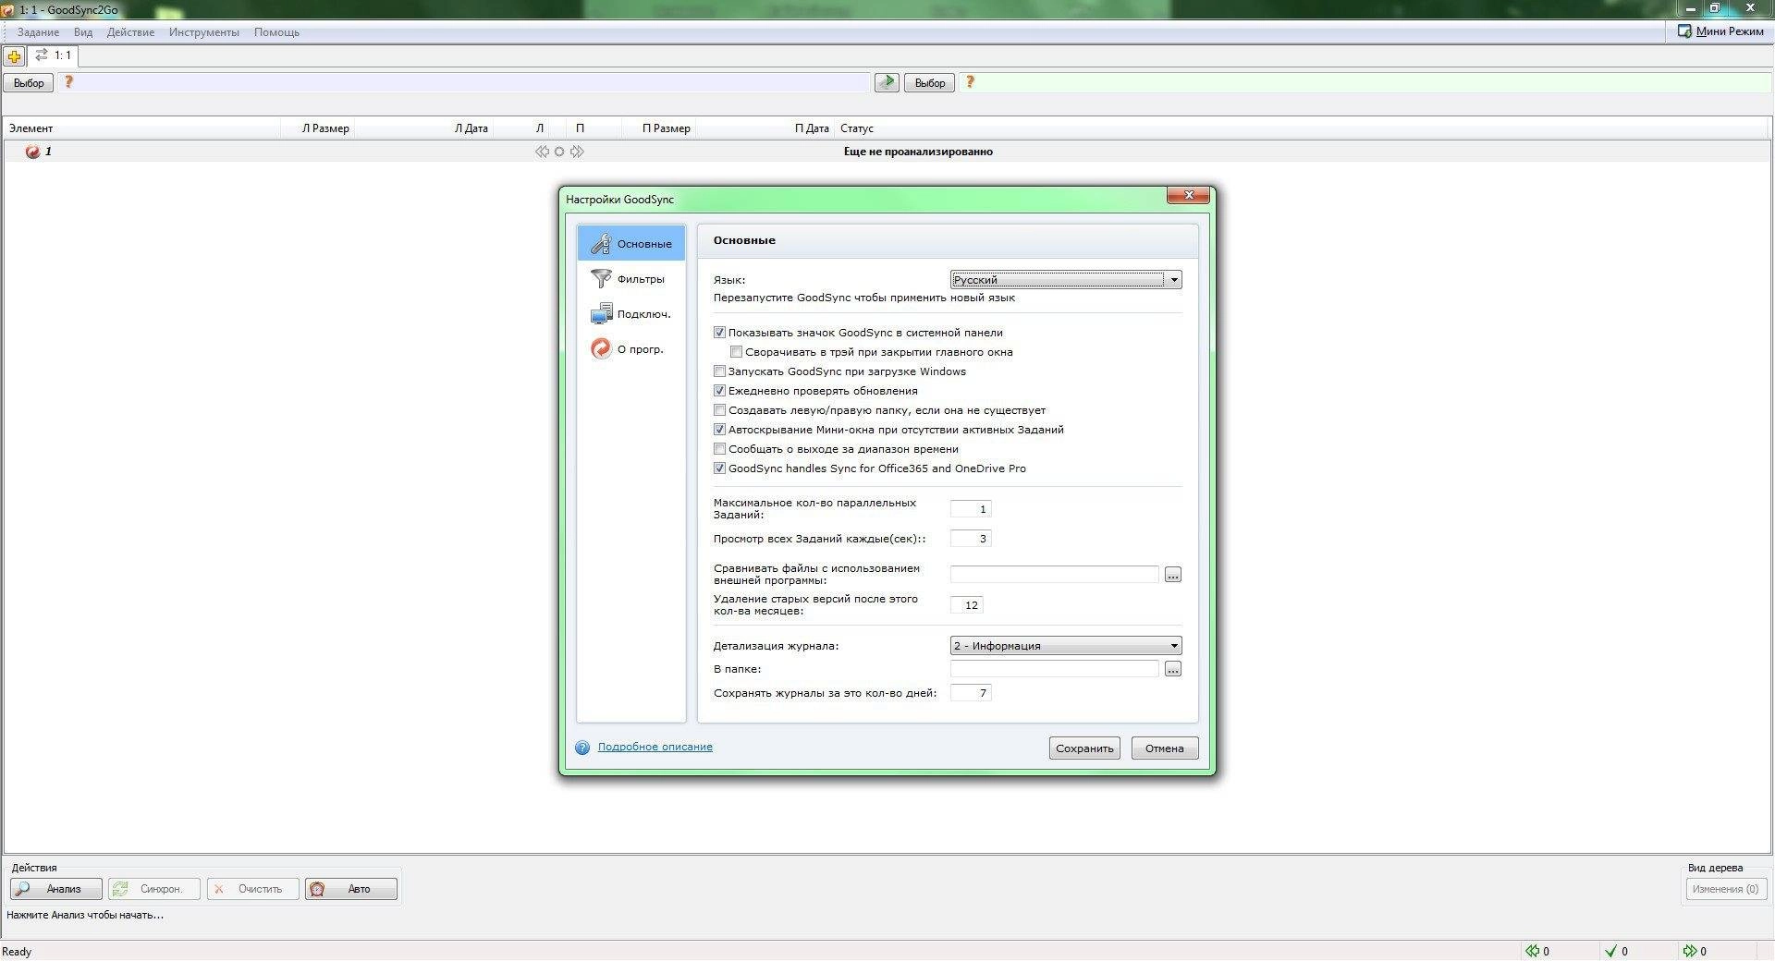
Task: Click the sync left arrows icon in row 1
Action: click(542, 152)
